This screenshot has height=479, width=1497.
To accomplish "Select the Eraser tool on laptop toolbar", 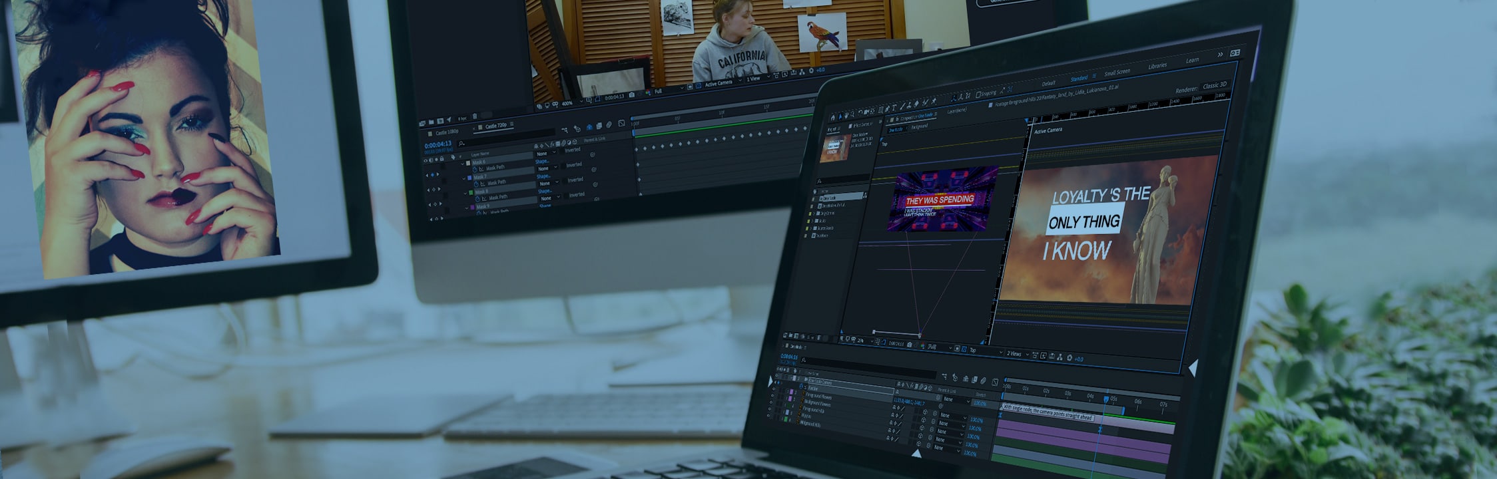I will [916, 104].
